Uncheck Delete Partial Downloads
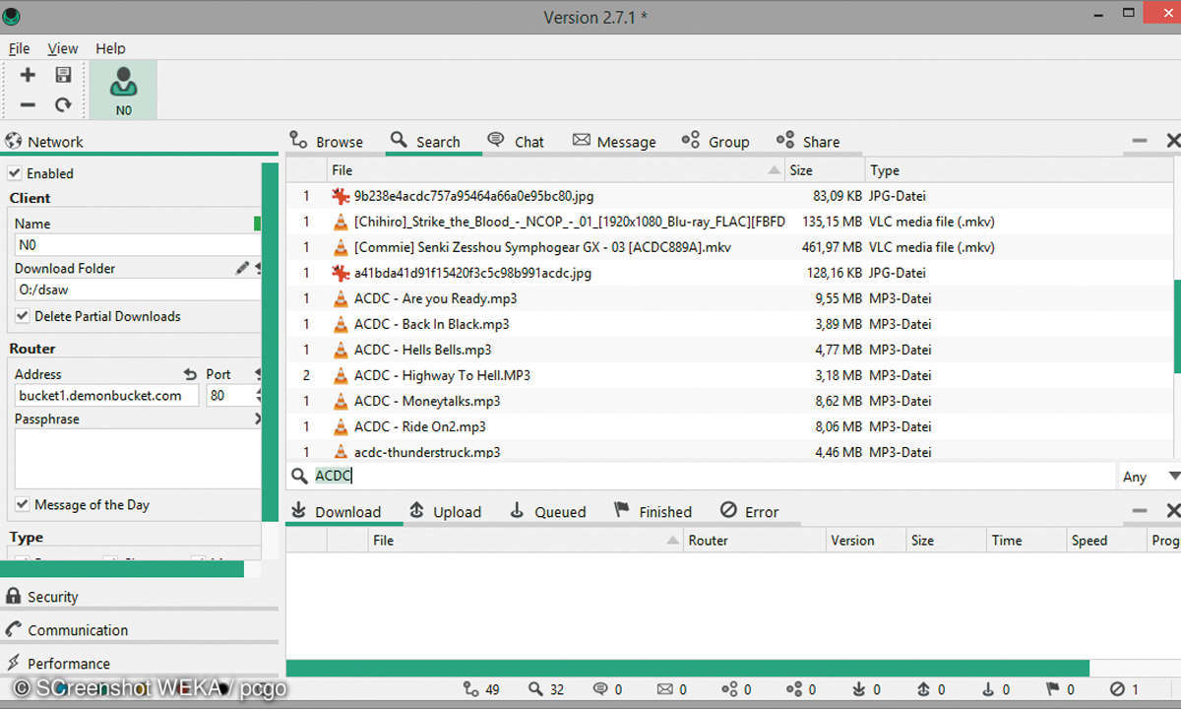Screen dimensions: 1181x709 23,316
